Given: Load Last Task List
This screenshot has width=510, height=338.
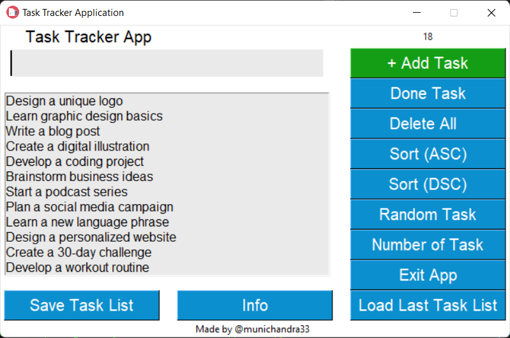Looking at the screenshot, I should 428,305.
